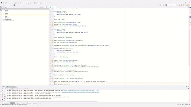Click the Select Opened File icon in Project panel
The height and width of the screenshot is (107, 191).
click(x=40, y=7)
